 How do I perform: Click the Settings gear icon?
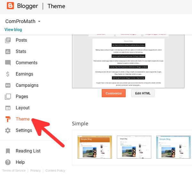click(8, 130)
